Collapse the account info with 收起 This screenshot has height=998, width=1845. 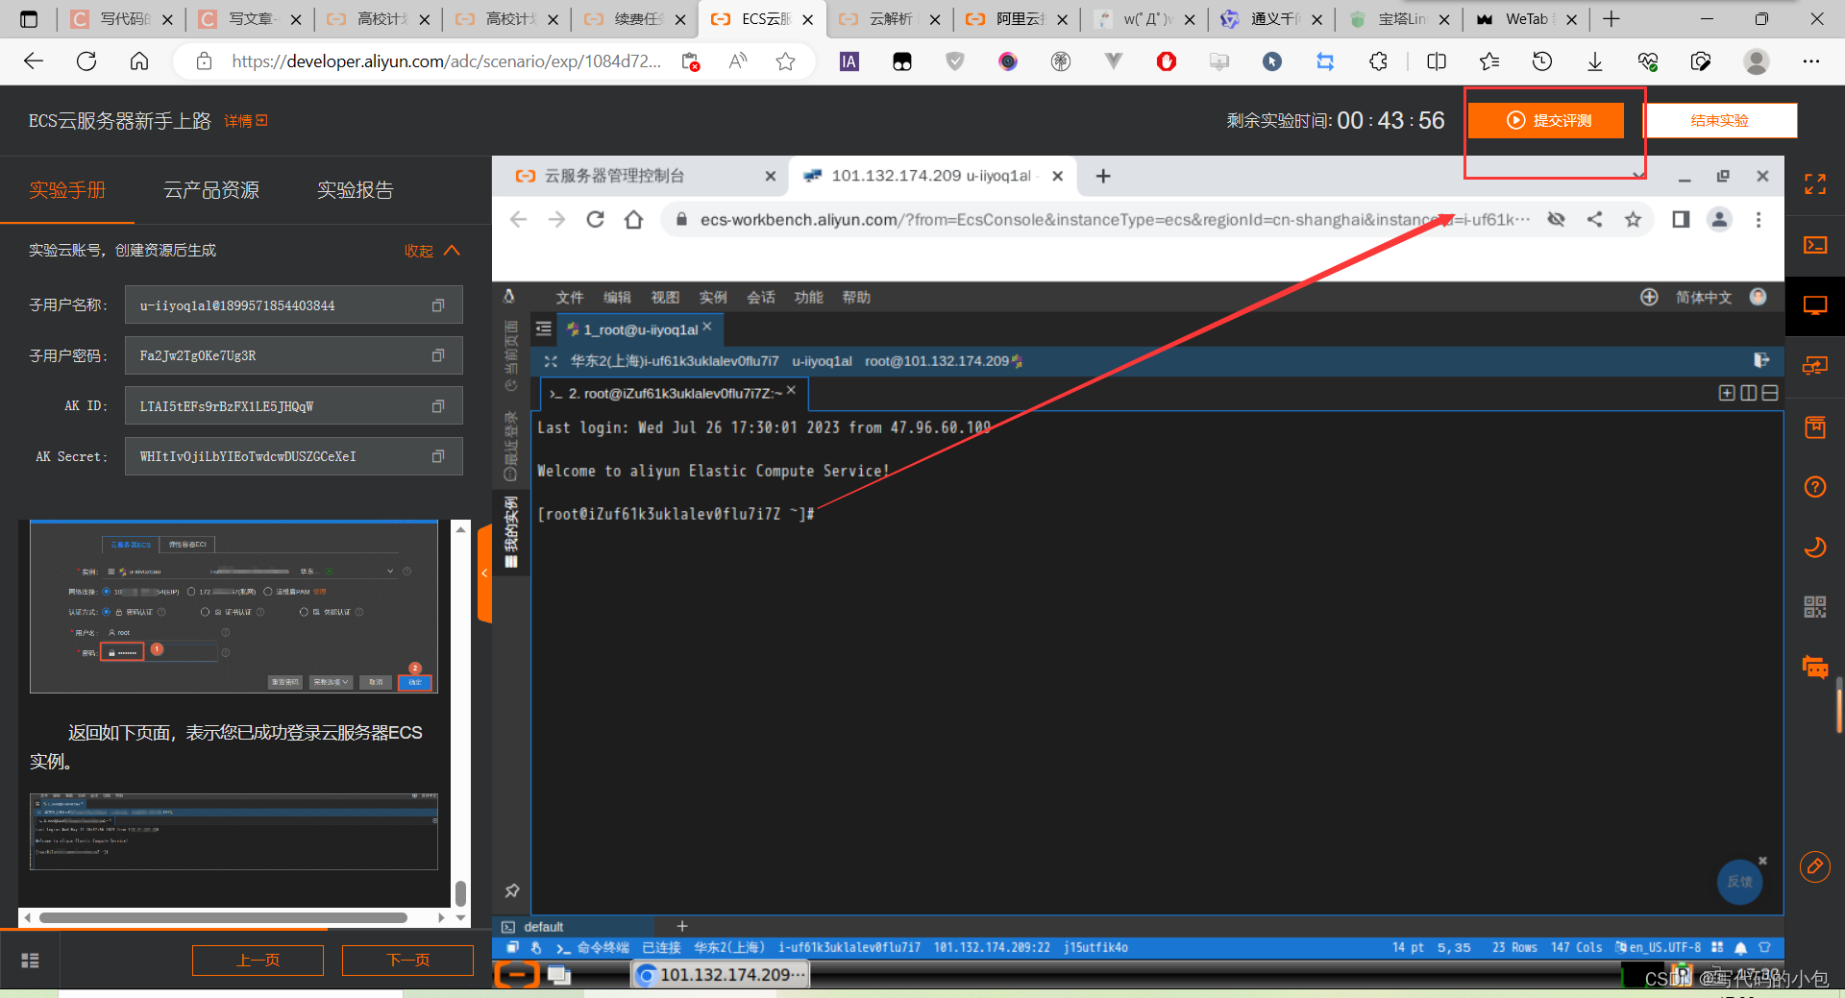tap(432, 251)
